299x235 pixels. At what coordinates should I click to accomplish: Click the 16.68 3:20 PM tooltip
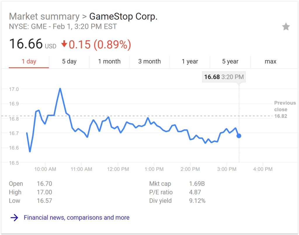224,77
